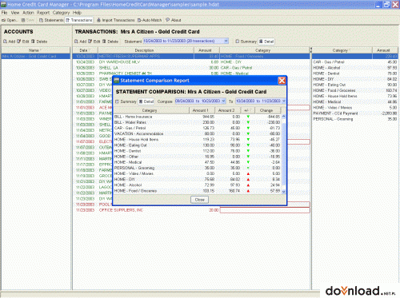This screenshot has height=298, width=400.
Task: Run Auto Match from the toolbar
Action: click(x=150, y=20)
